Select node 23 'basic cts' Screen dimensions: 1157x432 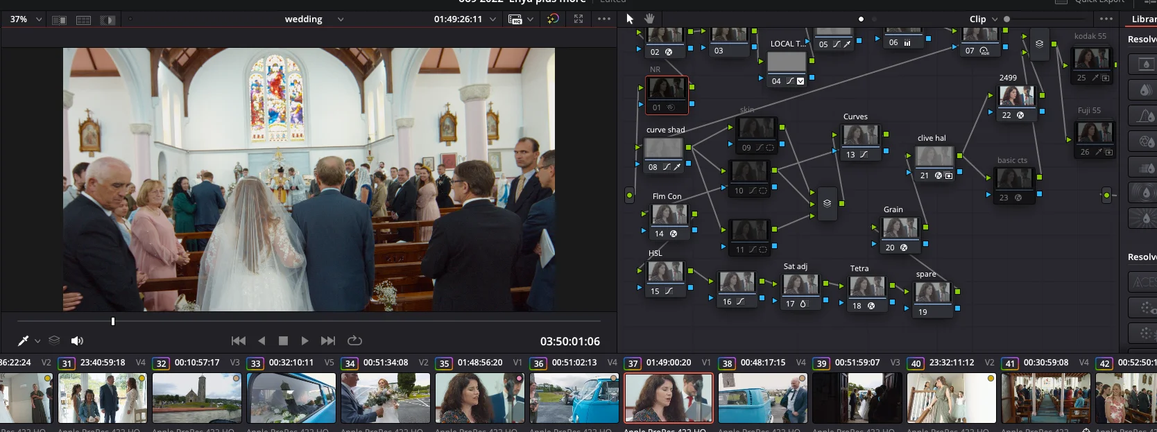[1014, 186]
